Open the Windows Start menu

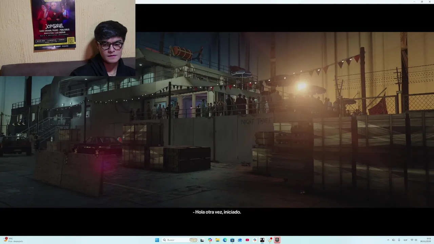157,240
